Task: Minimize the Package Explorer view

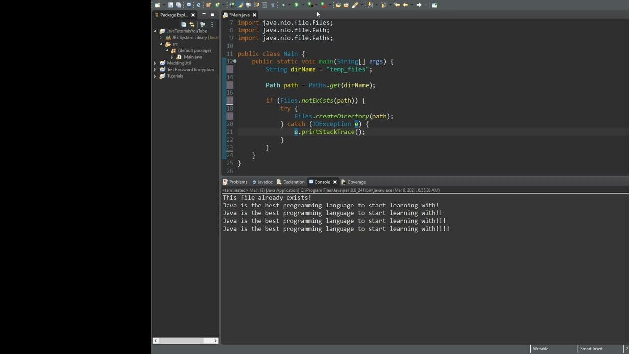Action: pos(204,15)
